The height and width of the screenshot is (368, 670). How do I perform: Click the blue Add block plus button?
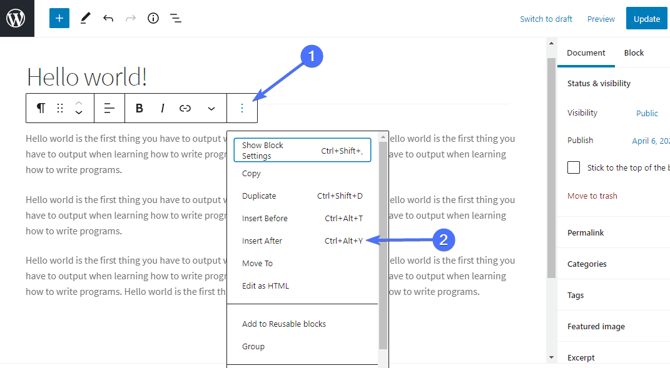59,18
